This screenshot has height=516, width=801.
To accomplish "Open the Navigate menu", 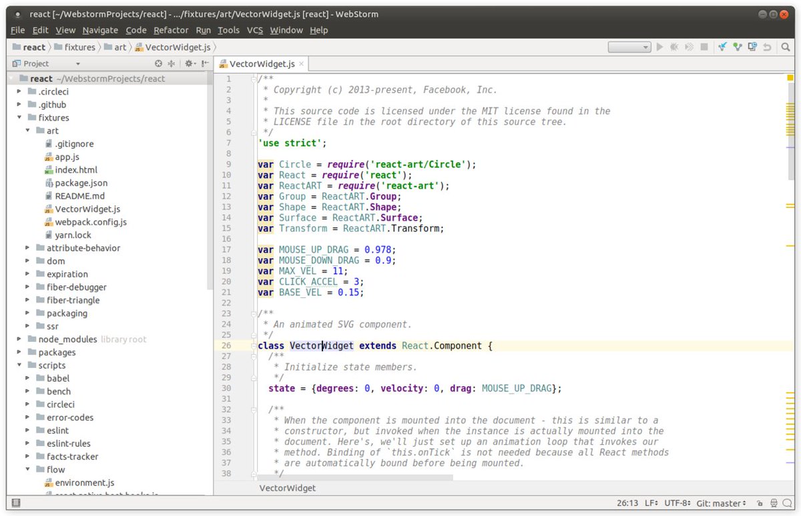I will pos(100,30).
